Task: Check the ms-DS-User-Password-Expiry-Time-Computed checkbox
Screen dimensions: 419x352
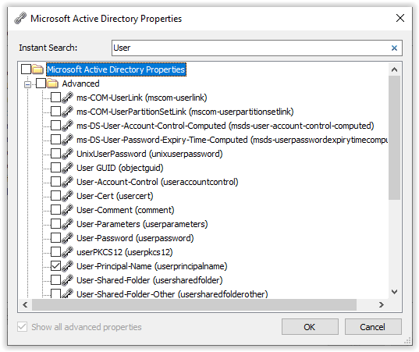Action: tap(55, 139)
